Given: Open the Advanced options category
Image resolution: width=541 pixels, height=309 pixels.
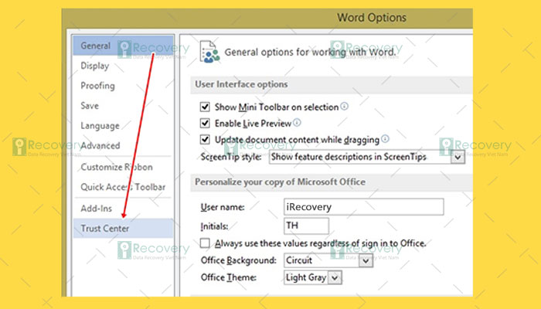Looking at the screenshot, I should pos(123,145).
